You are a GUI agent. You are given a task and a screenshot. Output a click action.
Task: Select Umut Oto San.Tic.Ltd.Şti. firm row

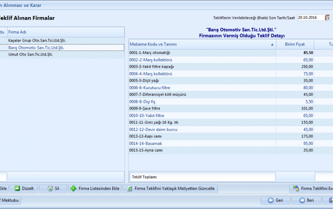[30, 55]
